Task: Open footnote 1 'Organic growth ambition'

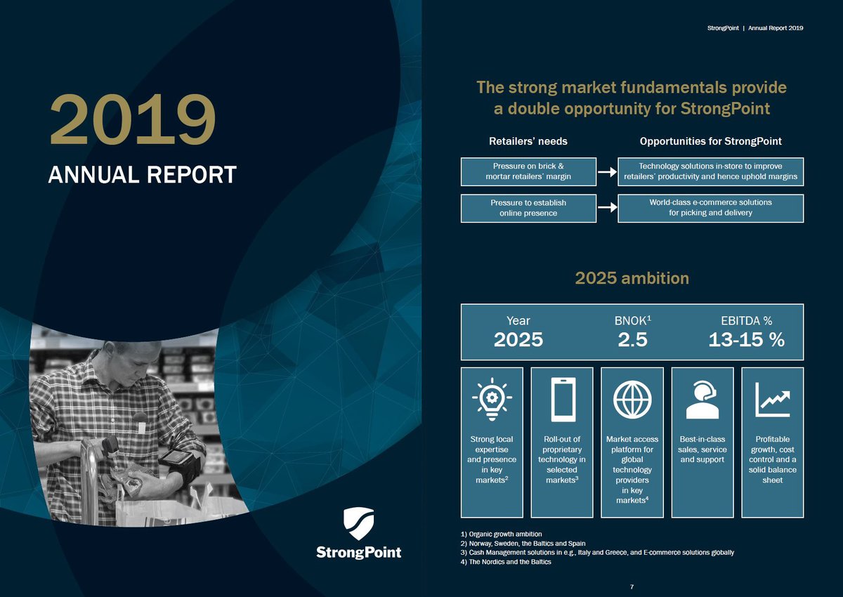Action: tap(503, 534)
